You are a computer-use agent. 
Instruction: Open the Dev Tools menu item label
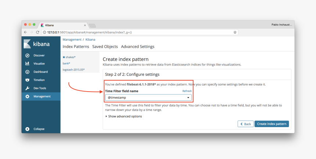(40, 88)
